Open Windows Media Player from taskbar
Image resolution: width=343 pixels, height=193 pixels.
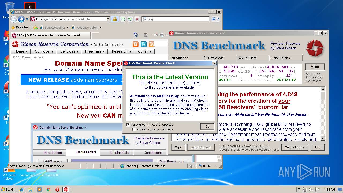coord(39,189)
